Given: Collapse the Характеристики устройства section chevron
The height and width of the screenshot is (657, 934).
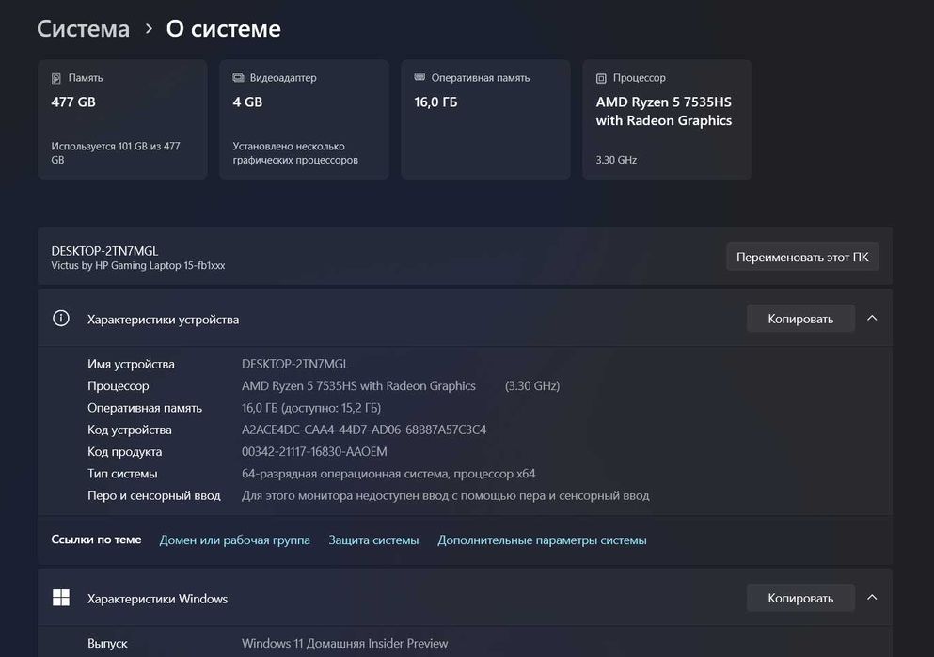Looking at the screenshot, I should 872,319.
